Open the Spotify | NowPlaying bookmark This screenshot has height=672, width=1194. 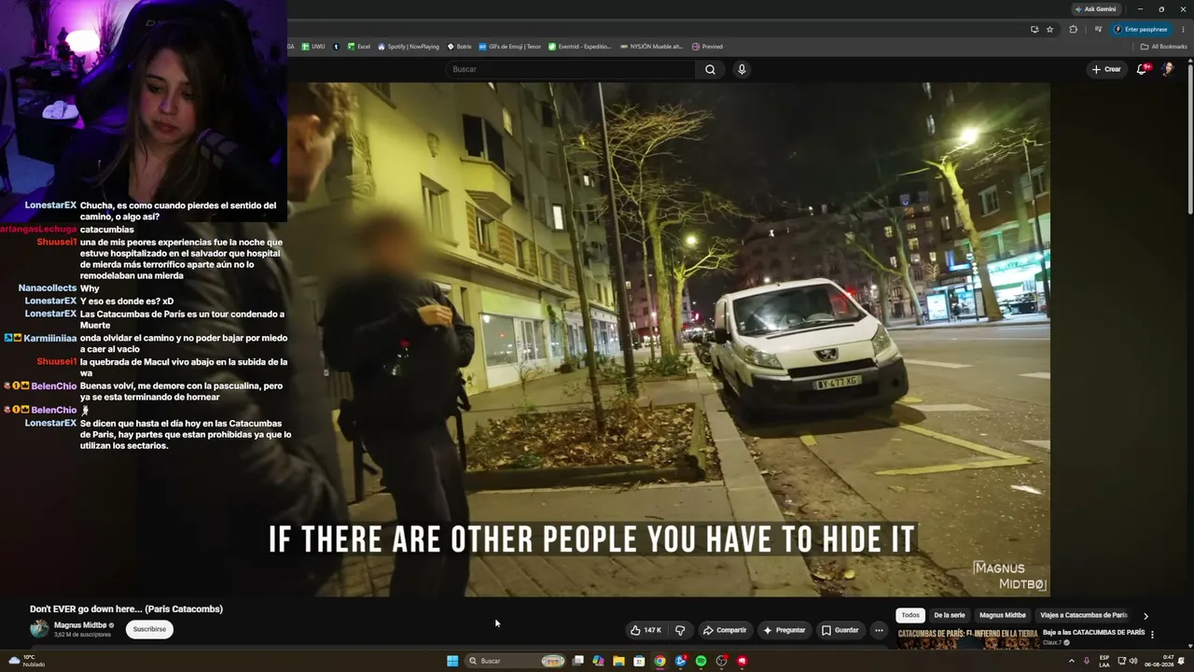click(x=409, y=47)
